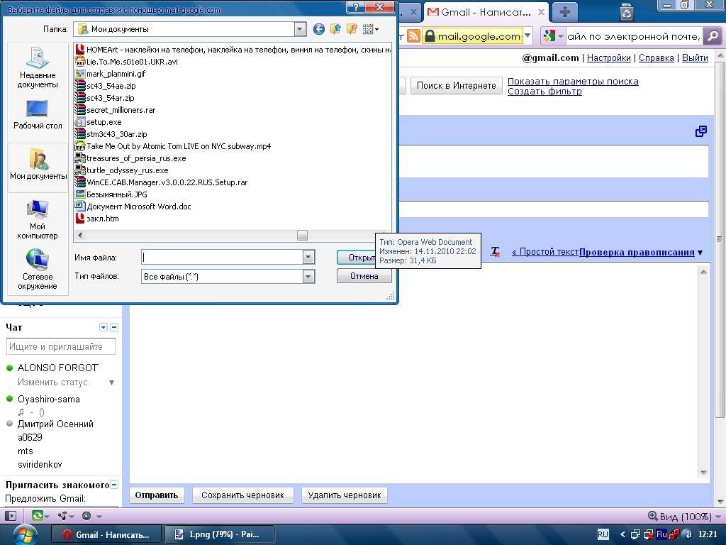This screenshot has width=726, height=545.
Task: Click the file list horizontal scrollbar thumb
Action: (302, 235)
